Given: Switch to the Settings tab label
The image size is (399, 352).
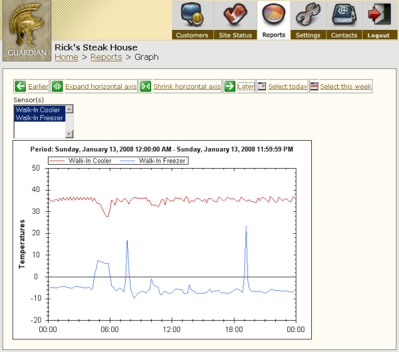Looking at the screenshot, I should point(308,35).
